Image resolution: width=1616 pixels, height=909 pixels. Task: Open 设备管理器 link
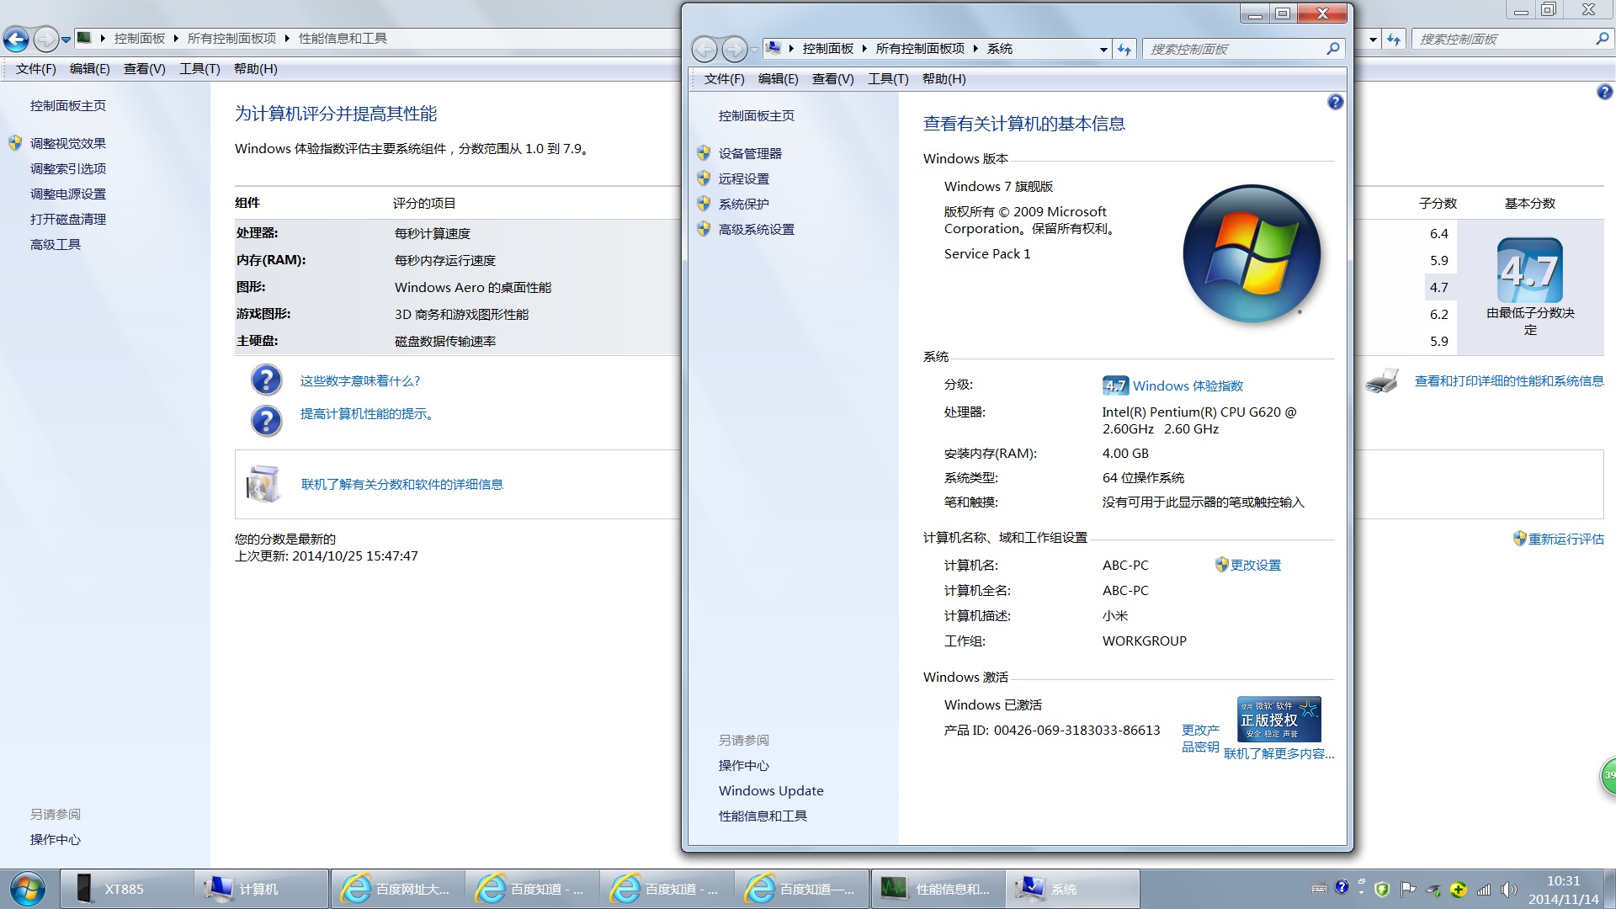pos(750,153)
